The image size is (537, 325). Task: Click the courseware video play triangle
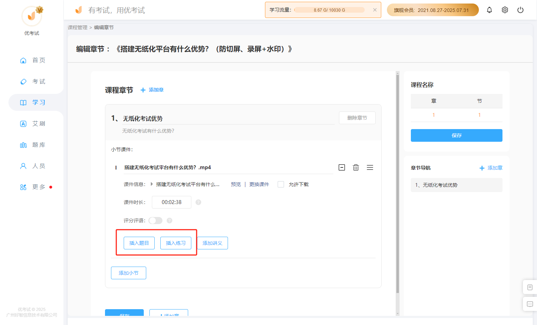pyautogui.click(x=152, y=184)
